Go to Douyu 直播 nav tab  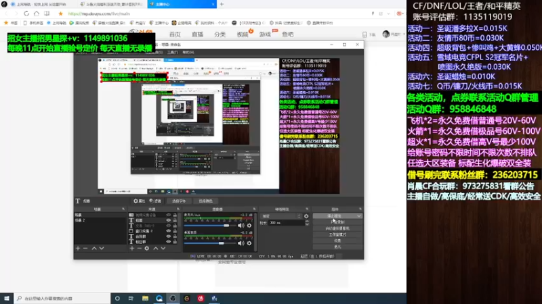pos(197,34)
